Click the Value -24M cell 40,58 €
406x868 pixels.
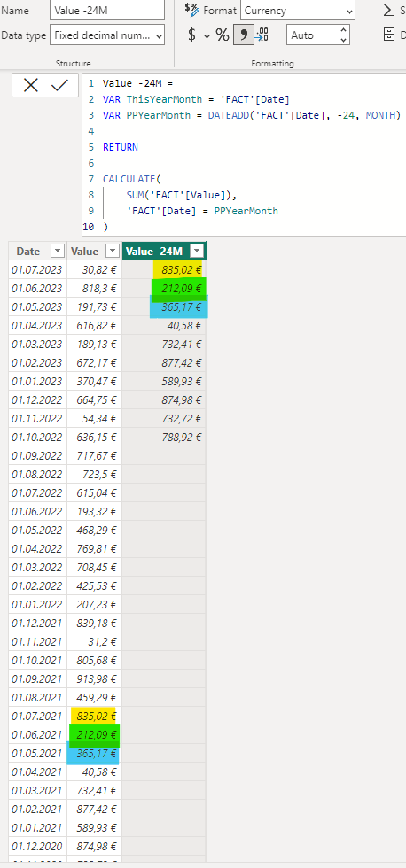(164, 326)
